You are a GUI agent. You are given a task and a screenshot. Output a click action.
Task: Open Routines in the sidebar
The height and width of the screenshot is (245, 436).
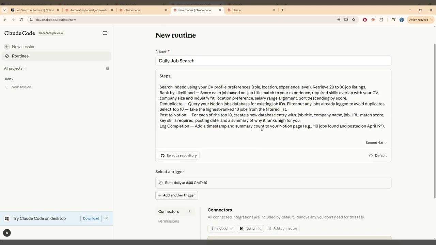[57, 56]
